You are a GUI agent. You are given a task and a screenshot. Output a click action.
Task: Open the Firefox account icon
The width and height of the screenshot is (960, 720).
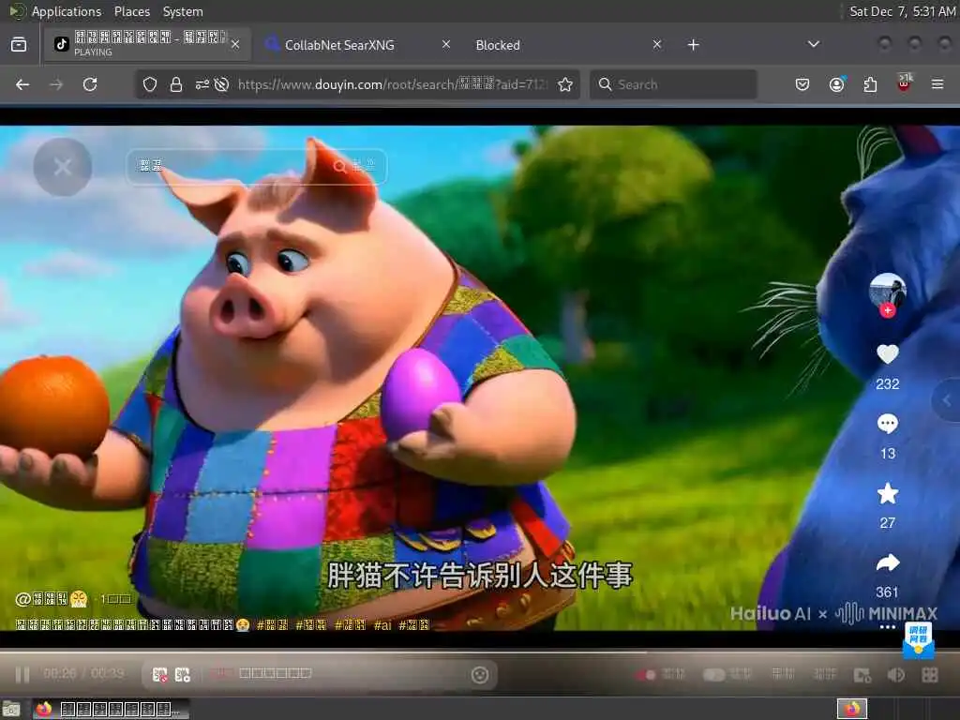coord(836,84)
